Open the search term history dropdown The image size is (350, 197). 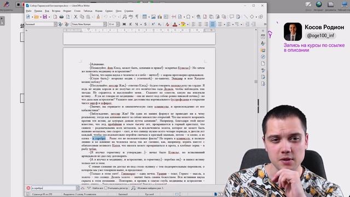pos(77,188)
